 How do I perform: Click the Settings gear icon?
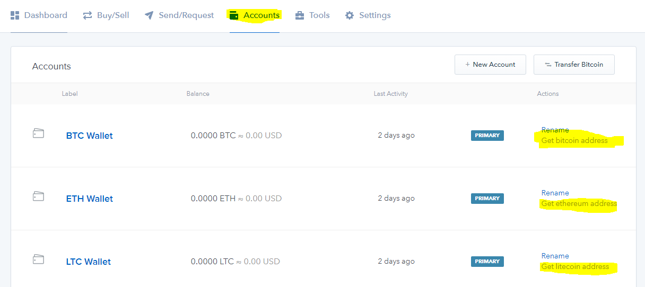[350, 15]
